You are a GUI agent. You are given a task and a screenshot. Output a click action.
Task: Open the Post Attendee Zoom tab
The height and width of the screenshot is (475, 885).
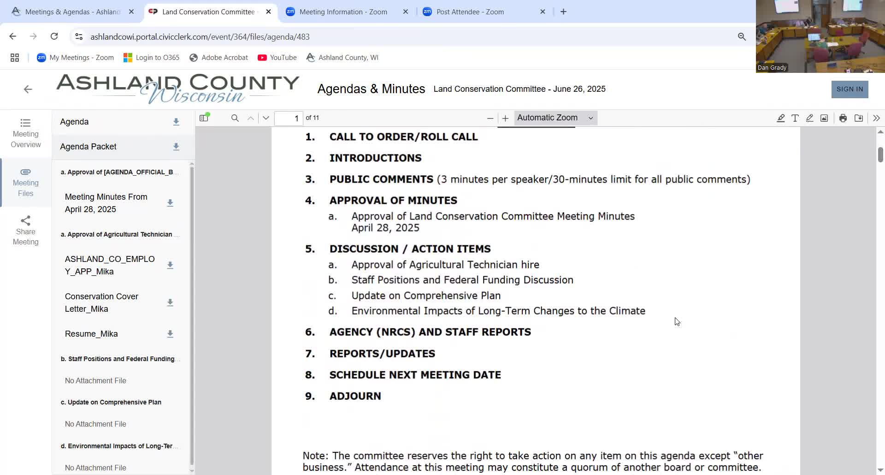[x=470, y=12]
